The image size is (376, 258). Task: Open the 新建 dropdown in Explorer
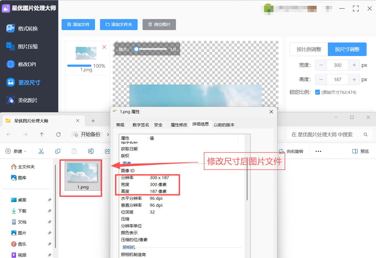point(16,151)
